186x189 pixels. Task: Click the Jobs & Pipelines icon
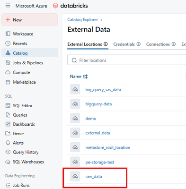pos(8,63)
